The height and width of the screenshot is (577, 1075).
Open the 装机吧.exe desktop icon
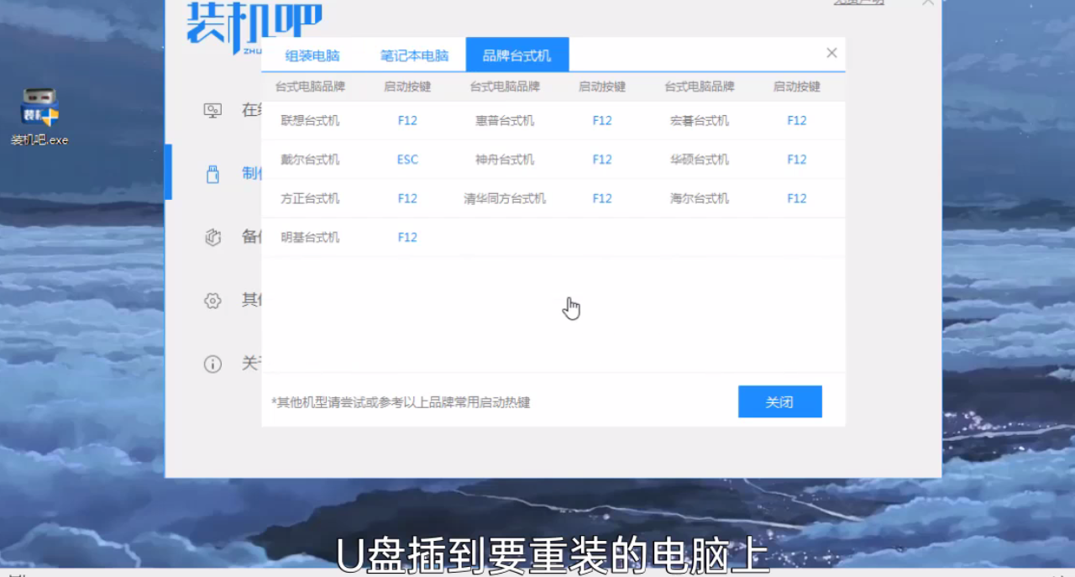[39, 116]
